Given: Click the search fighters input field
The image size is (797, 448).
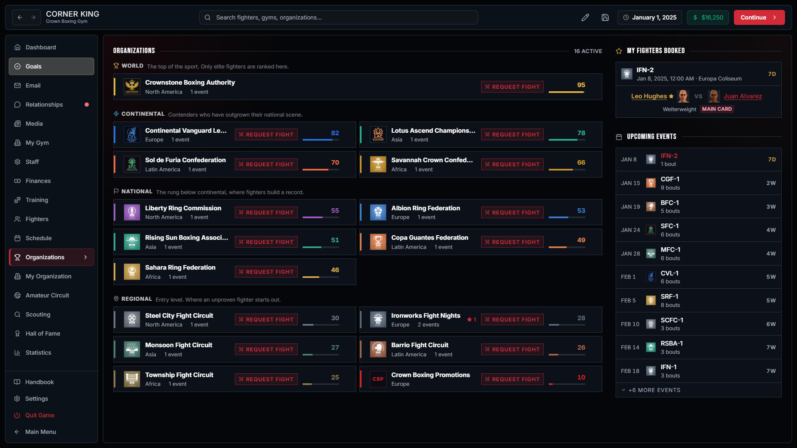Looking at the screenshot, I should click(339, 17).
